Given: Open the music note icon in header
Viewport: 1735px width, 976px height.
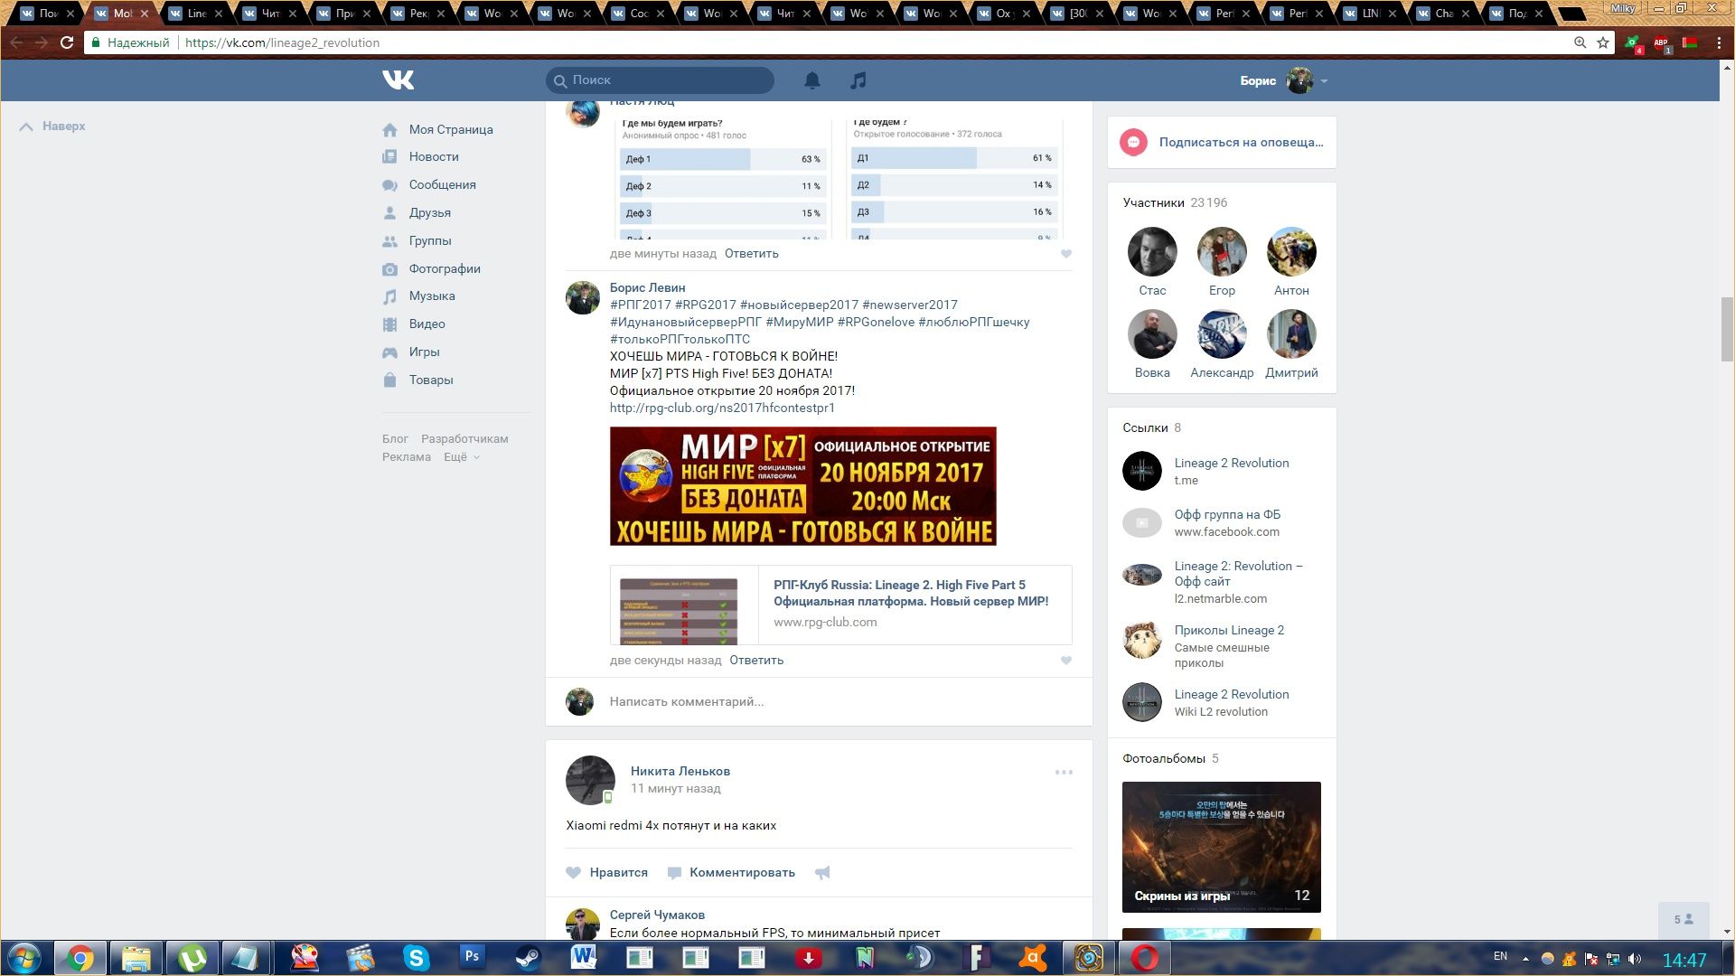Looking at the screenshot, I should point(858,80).
